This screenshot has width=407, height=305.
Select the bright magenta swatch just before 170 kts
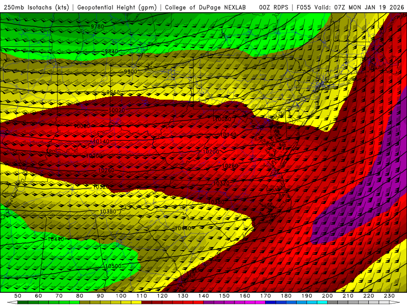(x=260, y=302)
